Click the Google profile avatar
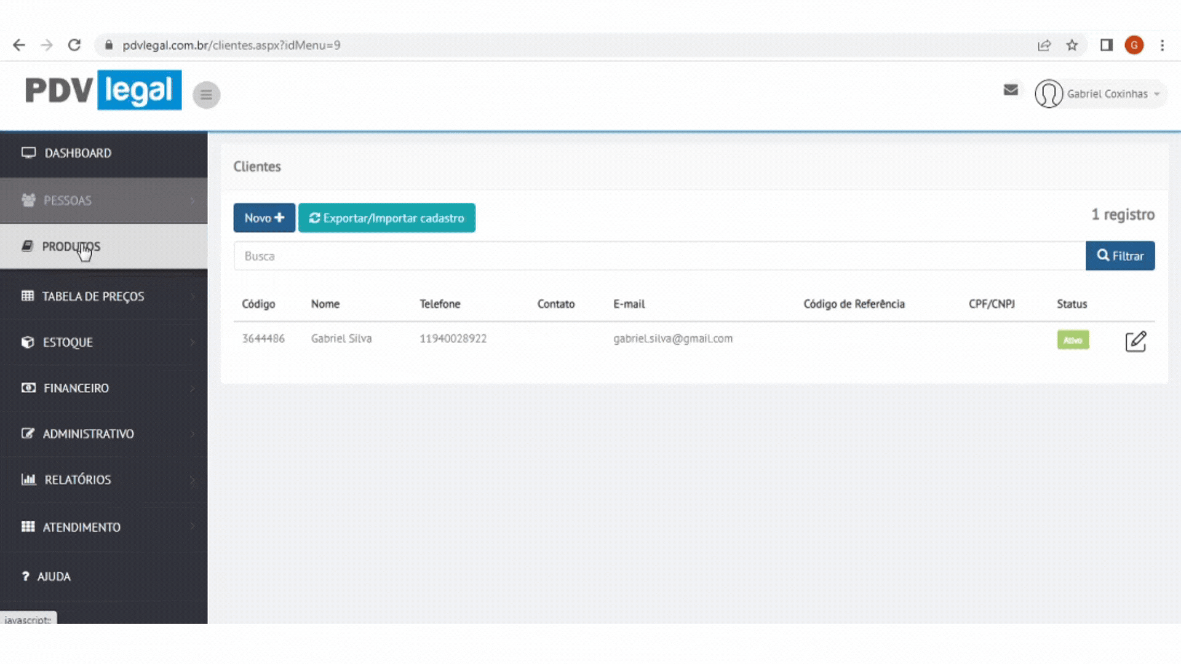Screen dimensions: 1181x664 tap(1134, 45)
